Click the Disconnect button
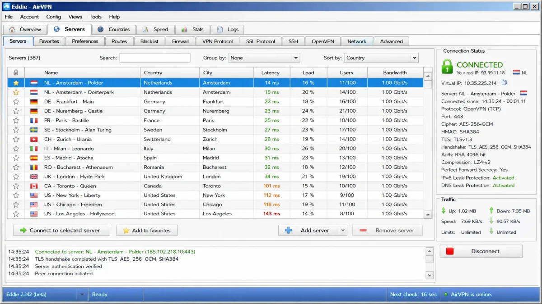This screenshot has width=542, height=304. click(481, 251)
